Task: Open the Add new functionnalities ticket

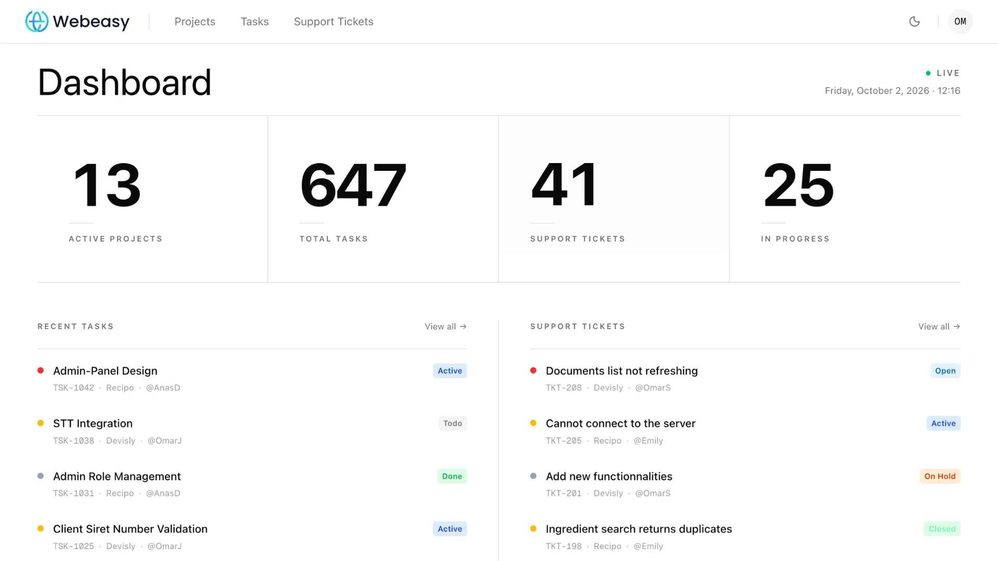Action: pos(609,476)
